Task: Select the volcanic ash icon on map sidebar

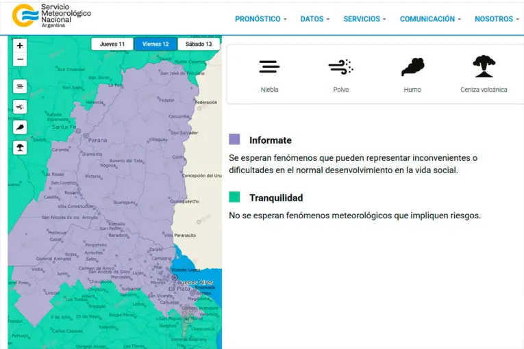Action: coord(20,148)
